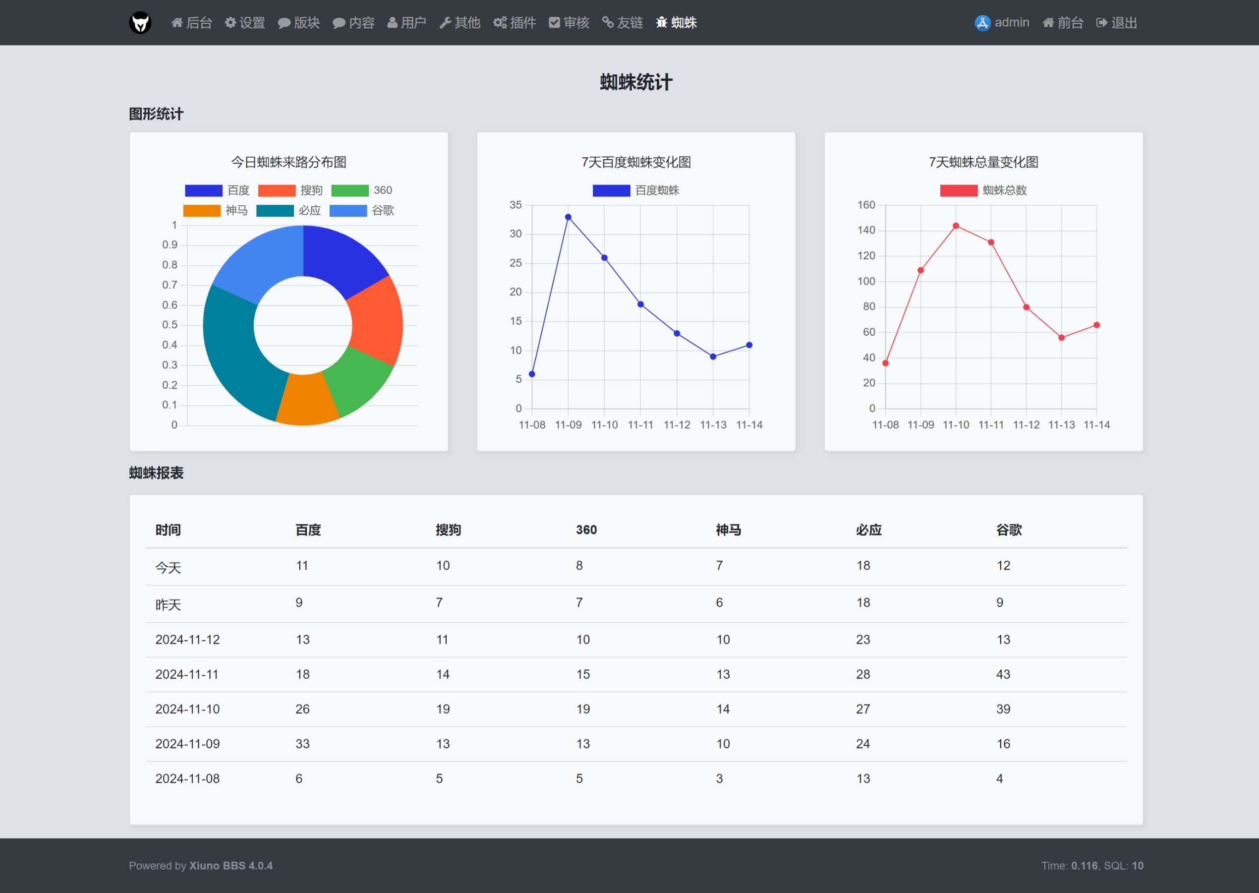The width and height of the screenshot is (1259, 893).
Task: Click the 昨天 row label
Action: click(168, 605)
